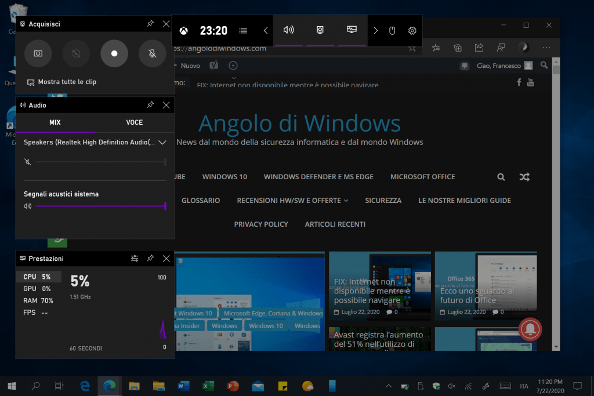
Task: Click the Xbox logo in Game Bar
Action: coord(183,31)
